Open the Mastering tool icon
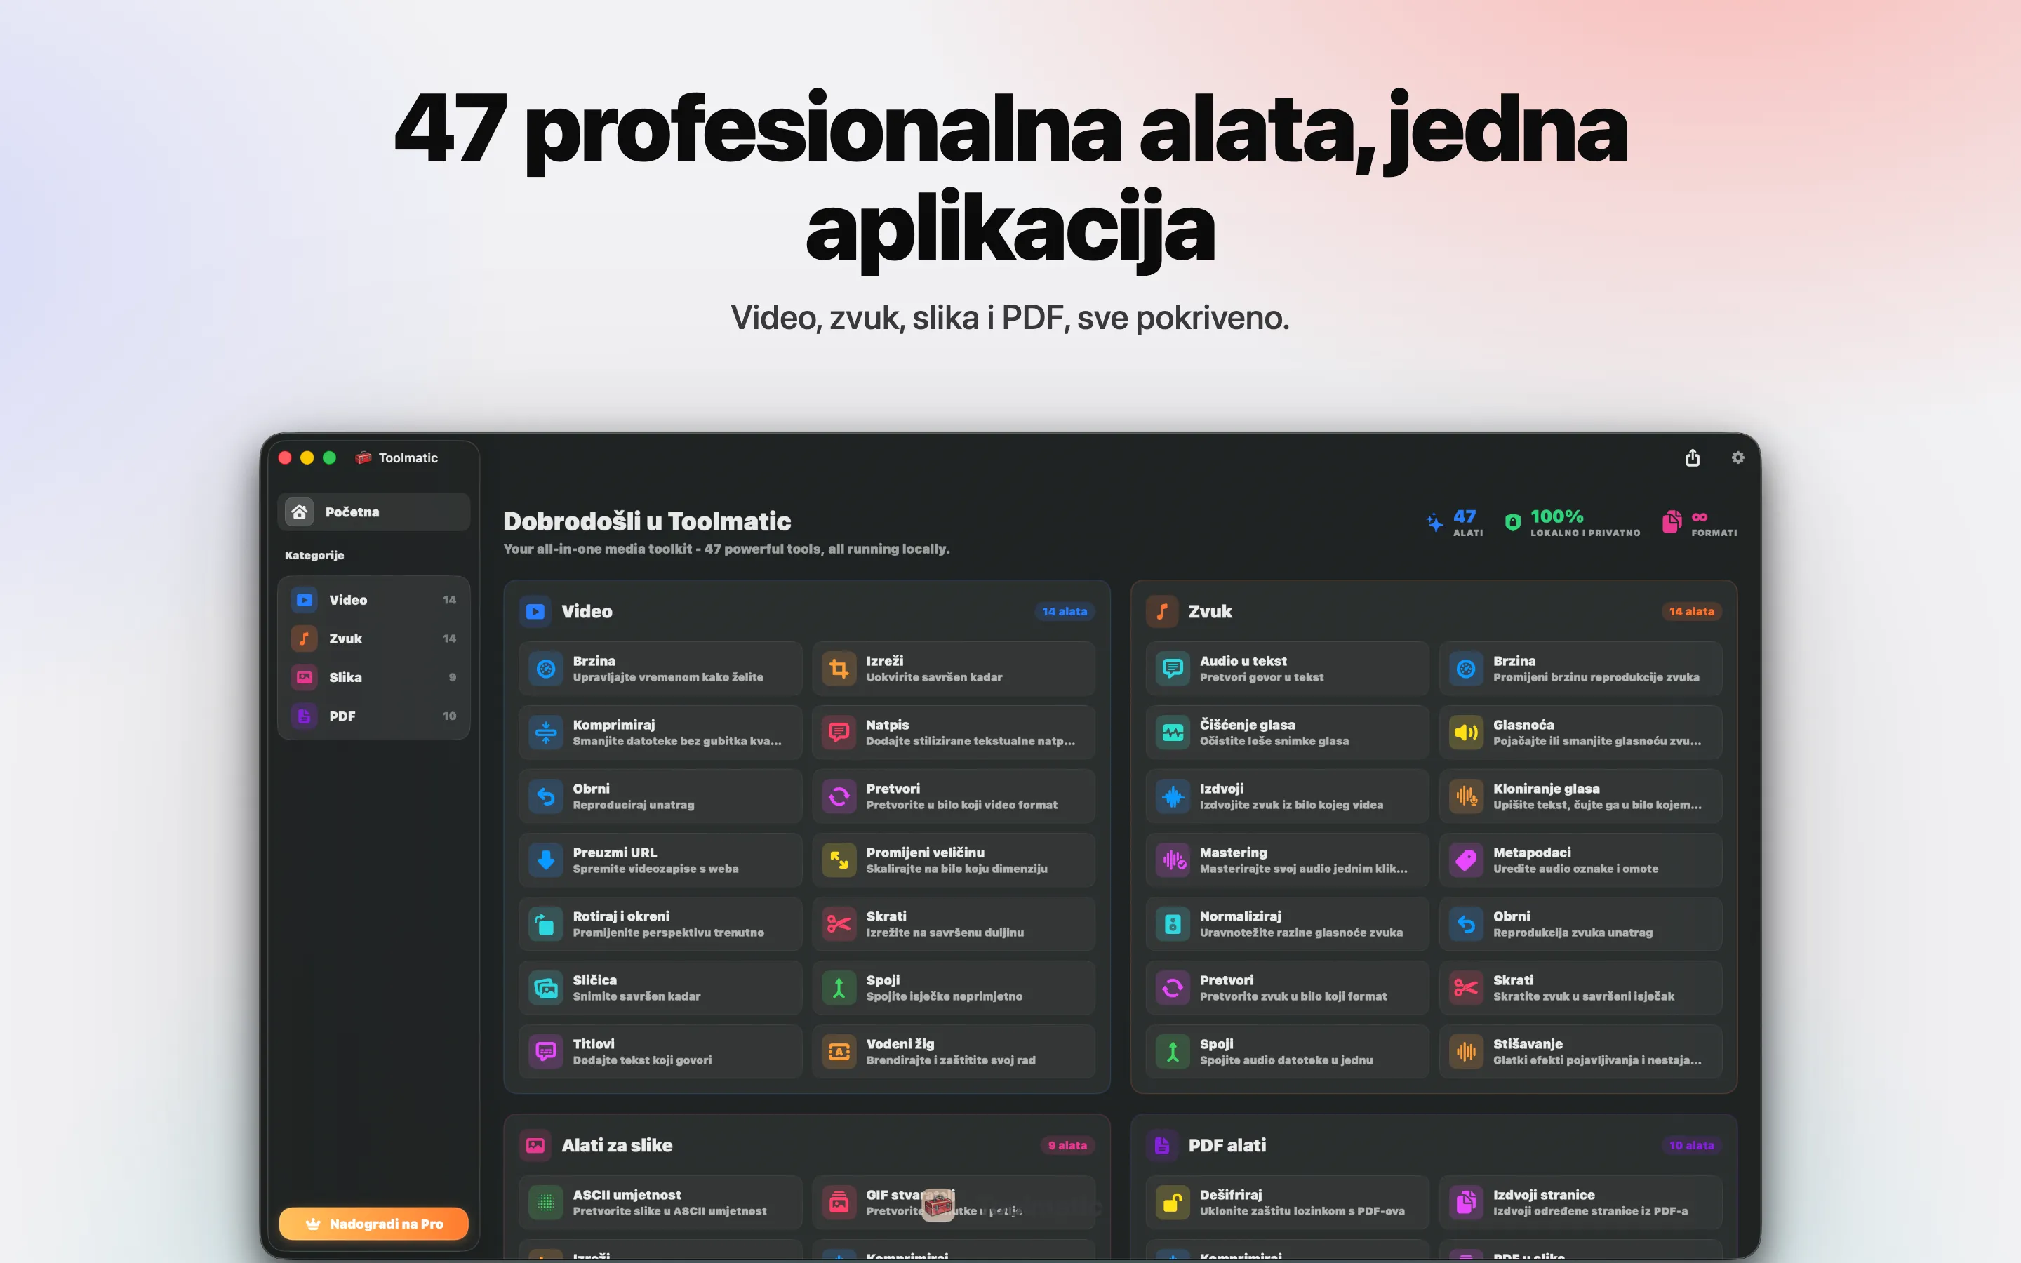Viewport: 2021px width, 1263px height. [x=1173, y=860]
